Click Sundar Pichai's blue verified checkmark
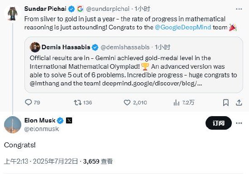This screenshot has height=174, width=249. 72,9
